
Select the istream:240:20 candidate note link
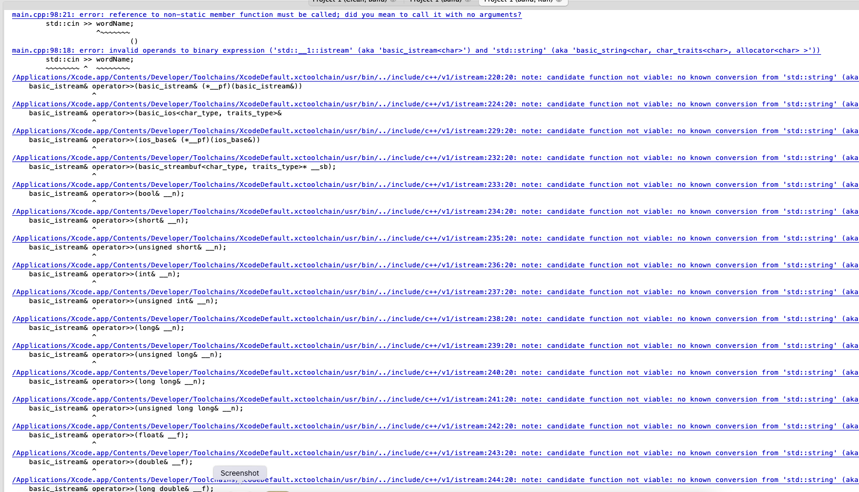point(435,373)
